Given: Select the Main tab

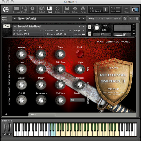Looking at the screenshot, I should pyautogui.click(x=15, y=114).
